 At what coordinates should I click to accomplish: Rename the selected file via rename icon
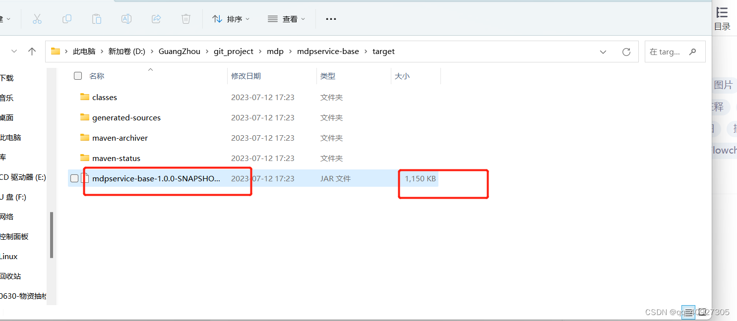(x=126, y=19)
